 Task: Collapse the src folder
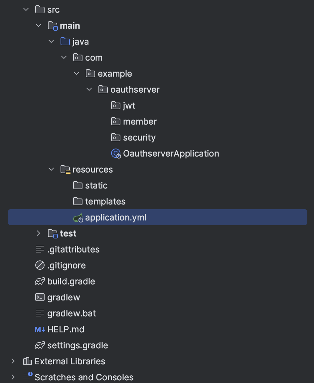click(x=26, y=9)
